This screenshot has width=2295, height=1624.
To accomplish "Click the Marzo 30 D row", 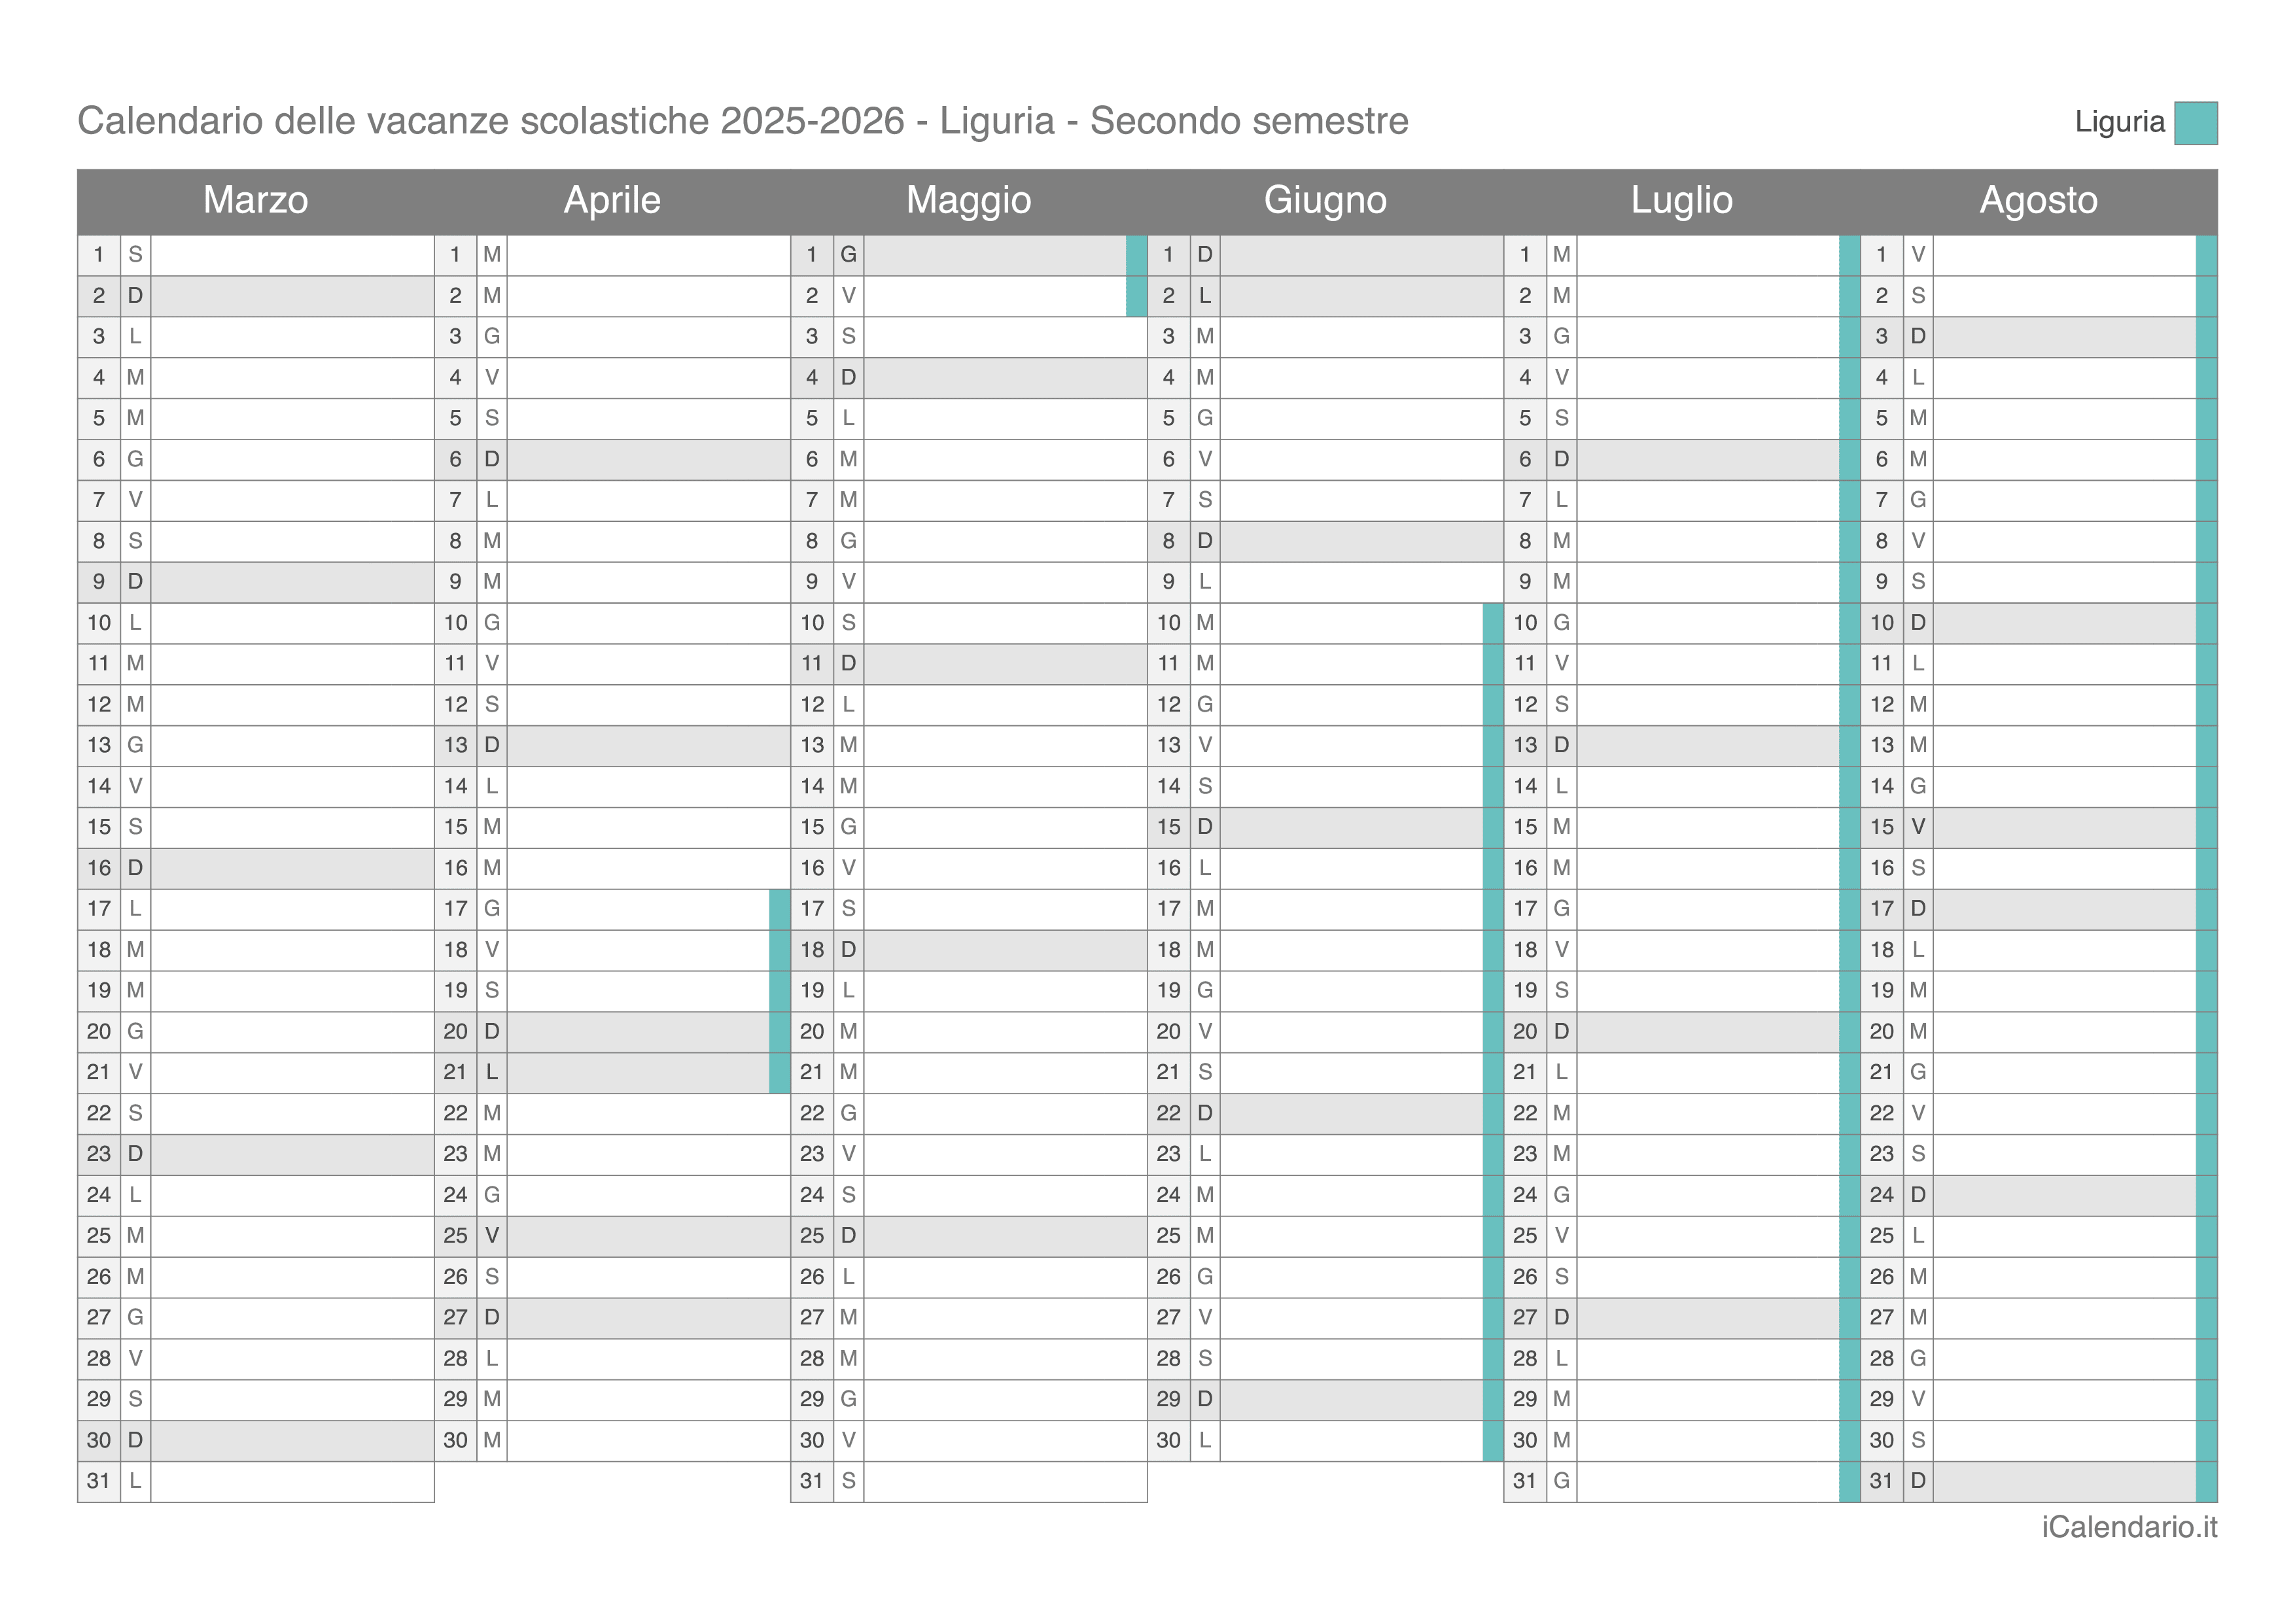I will click(x=256, y=1441).
